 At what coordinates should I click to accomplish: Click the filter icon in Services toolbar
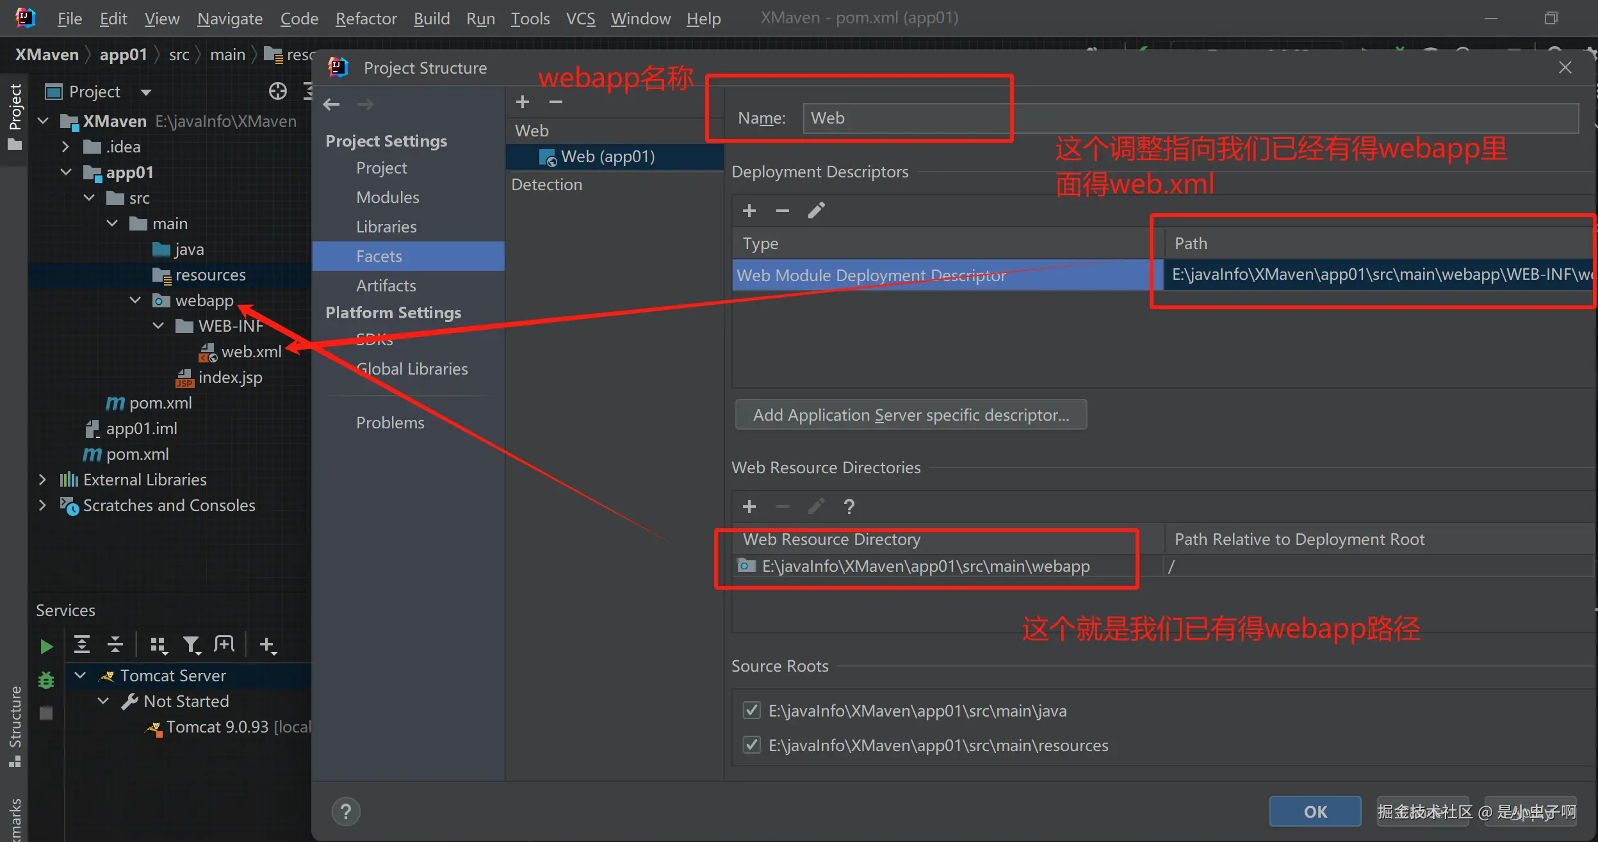pos(192,645)
